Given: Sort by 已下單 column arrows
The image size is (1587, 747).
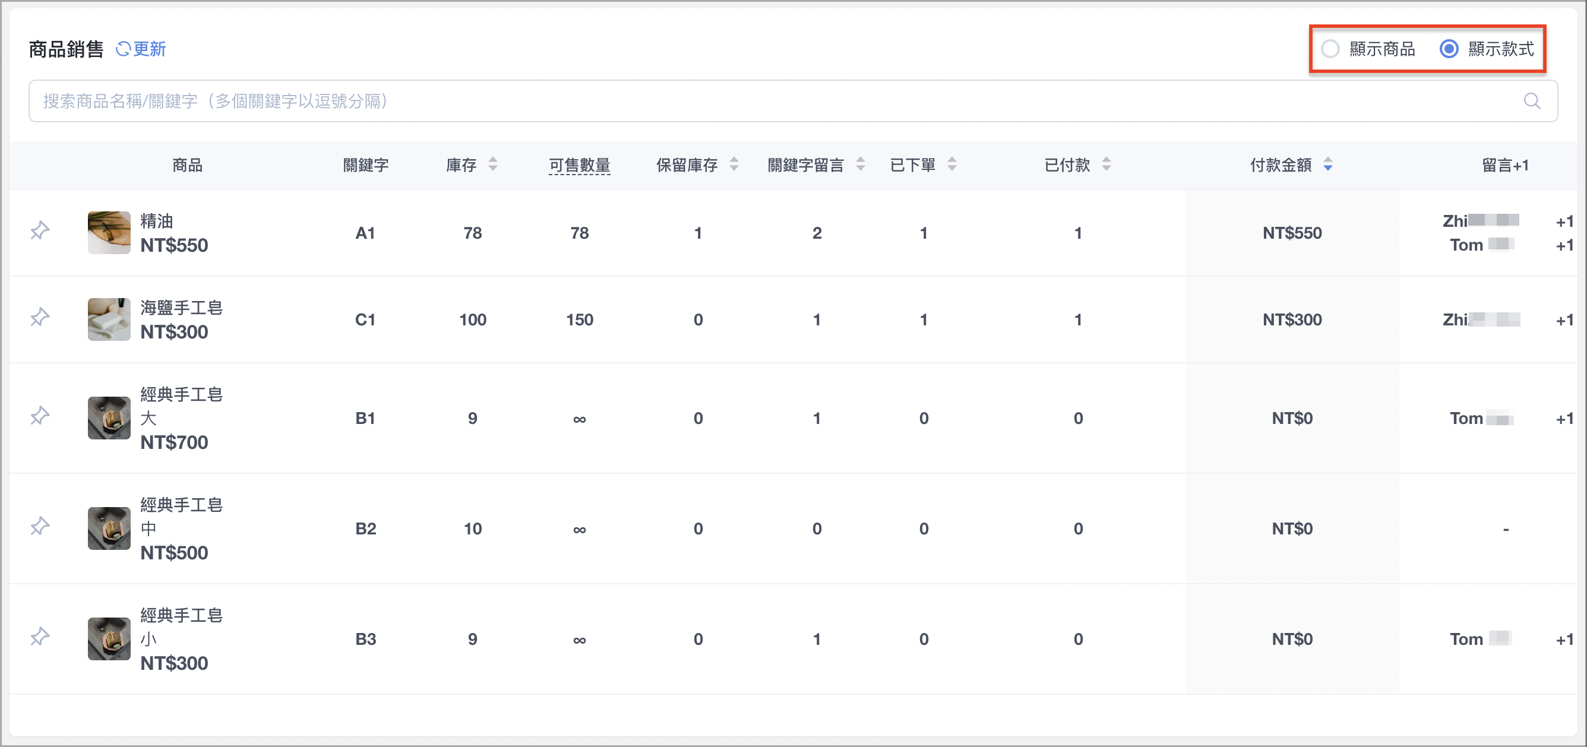Looking at the screenshot, I should coord(952,164).
